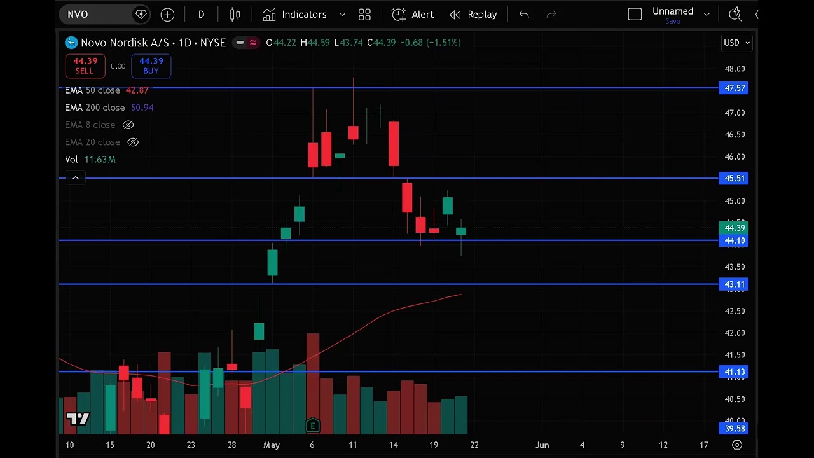Select the 47.57 horizontal line price label

[734, 88]
